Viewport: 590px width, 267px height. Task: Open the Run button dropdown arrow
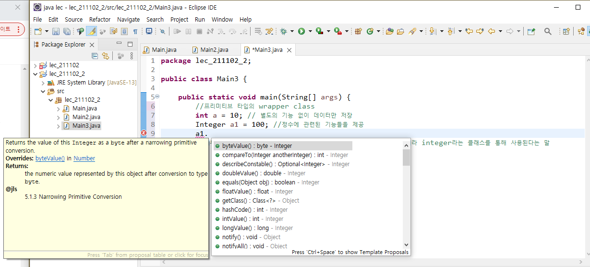pos(310,32)
